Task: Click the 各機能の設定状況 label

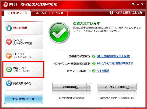Action: pos(80,56)
